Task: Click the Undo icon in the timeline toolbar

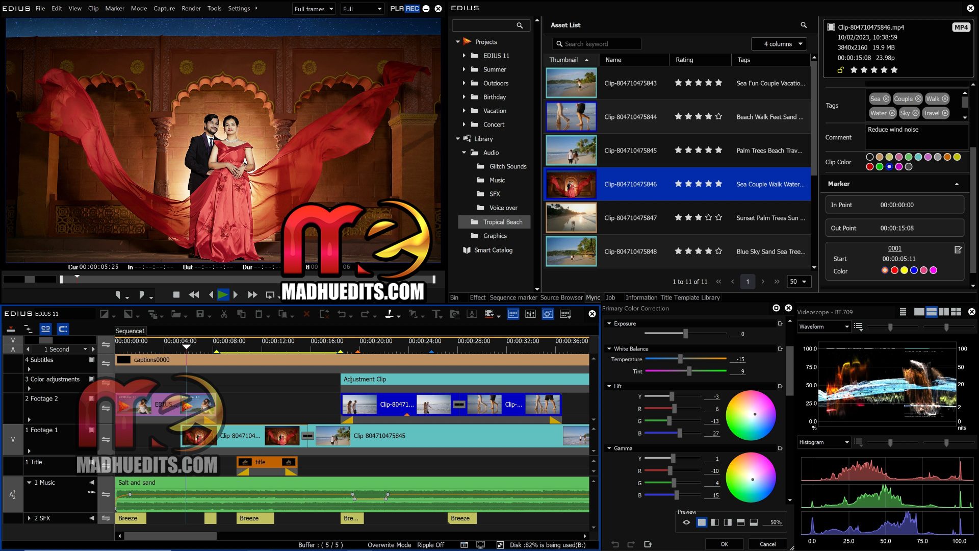Action: click(x=342, y=314)
